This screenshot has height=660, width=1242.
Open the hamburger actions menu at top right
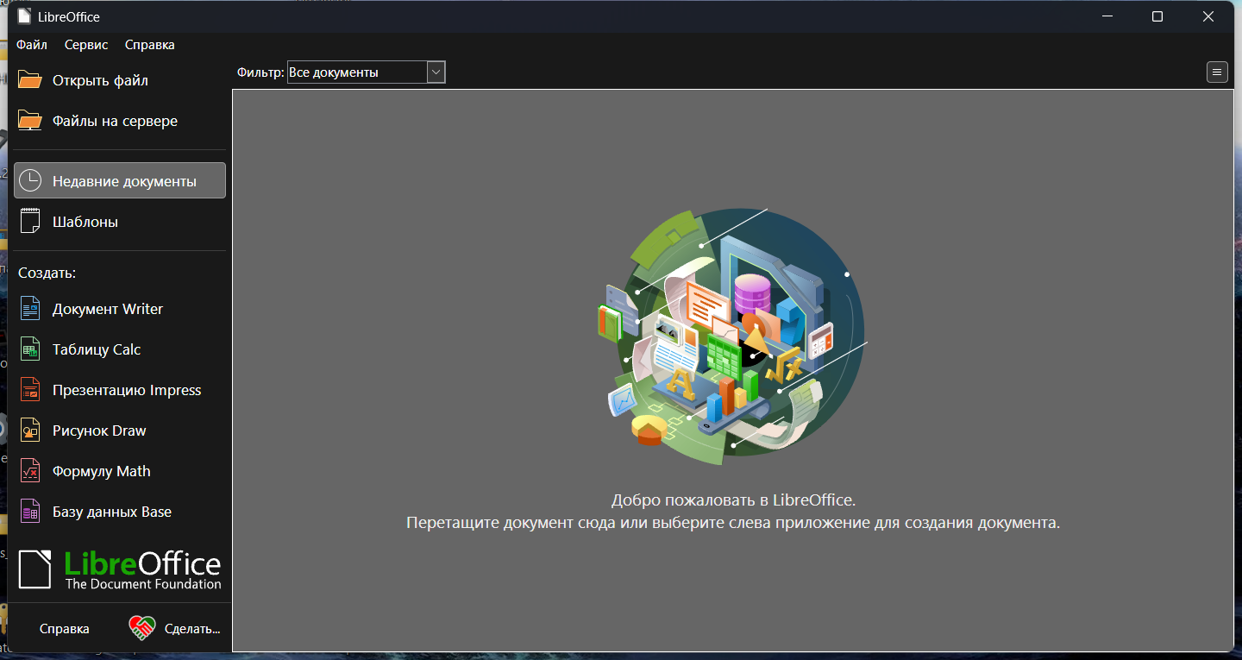pyautogui.click(x=1217, y=72)
